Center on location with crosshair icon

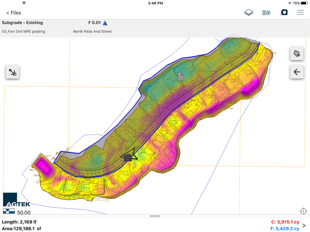coord(303,211)
